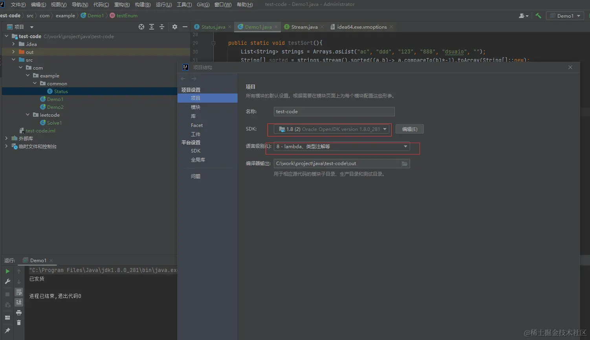The height and width of the screenshot is (340, 590).
Task: Open the Demo1 run configuration dropdown
Action: (565, 16)
